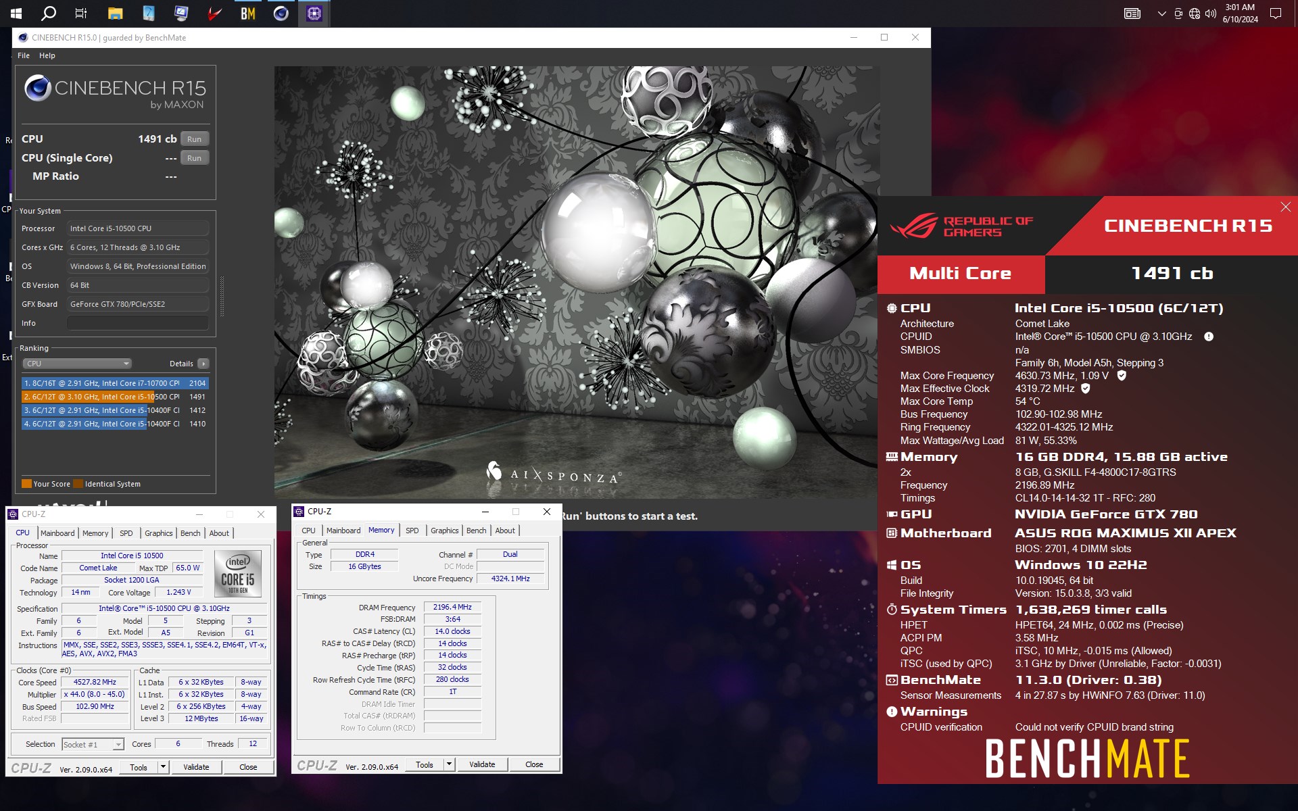1298x811 pixels.
Task: Click the touch keyboard tray icon
Action: 1132,14
